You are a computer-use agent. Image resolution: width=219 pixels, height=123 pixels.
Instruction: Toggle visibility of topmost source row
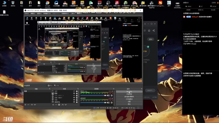[74, 91]
